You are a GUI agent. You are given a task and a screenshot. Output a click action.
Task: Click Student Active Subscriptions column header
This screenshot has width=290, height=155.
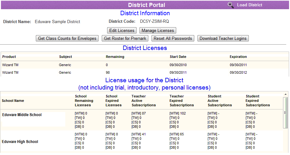click(220, 101)
